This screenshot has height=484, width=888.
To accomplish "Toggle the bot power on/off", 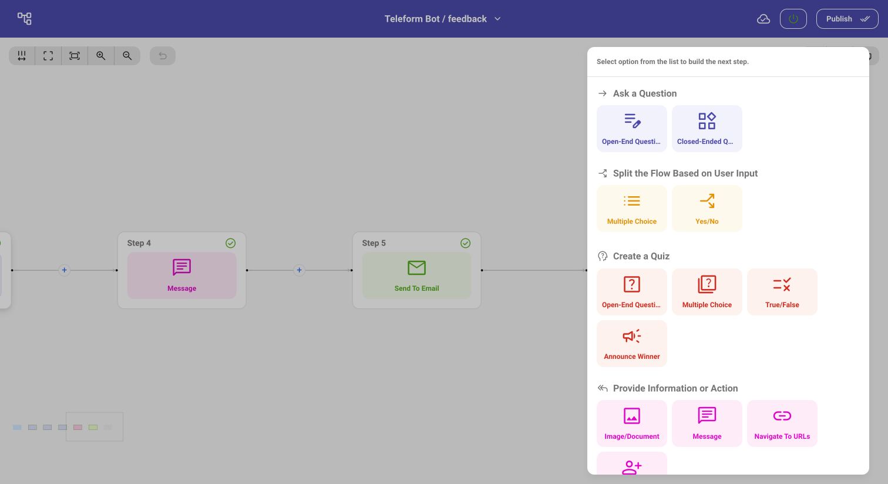I will click(793, 18).
